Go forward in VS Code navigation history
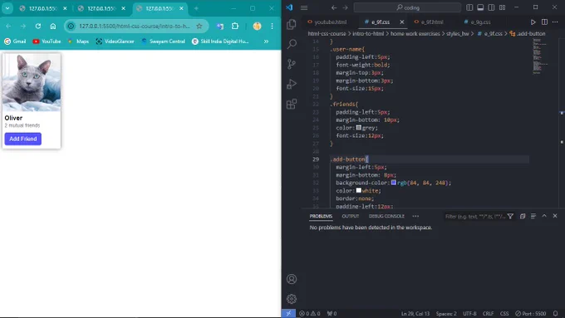 tap(345, 7)
